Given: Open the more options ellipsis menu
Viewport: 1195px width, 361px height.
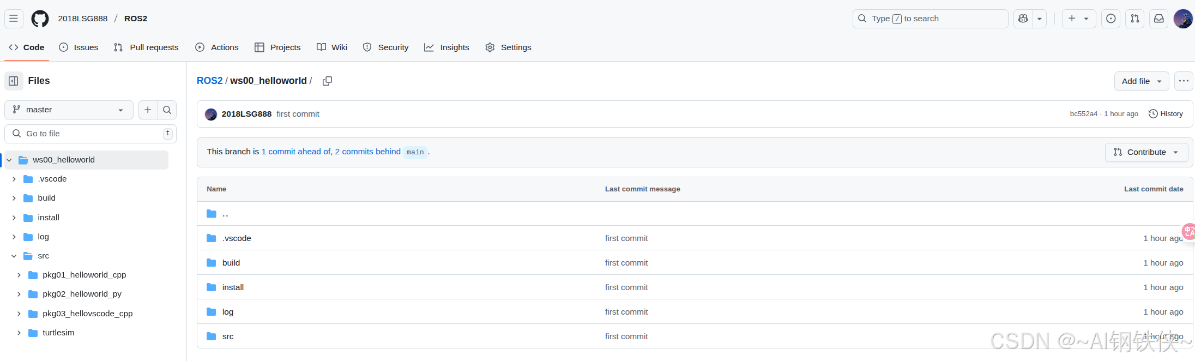Looking at the screenshot, I should click(1184, 81).
